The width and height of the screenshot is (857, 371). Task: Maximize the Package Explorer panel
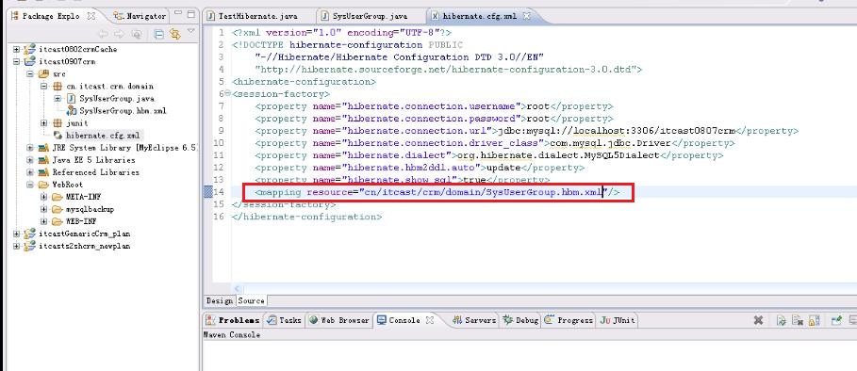pyautogui.click(x=190, y=15)
